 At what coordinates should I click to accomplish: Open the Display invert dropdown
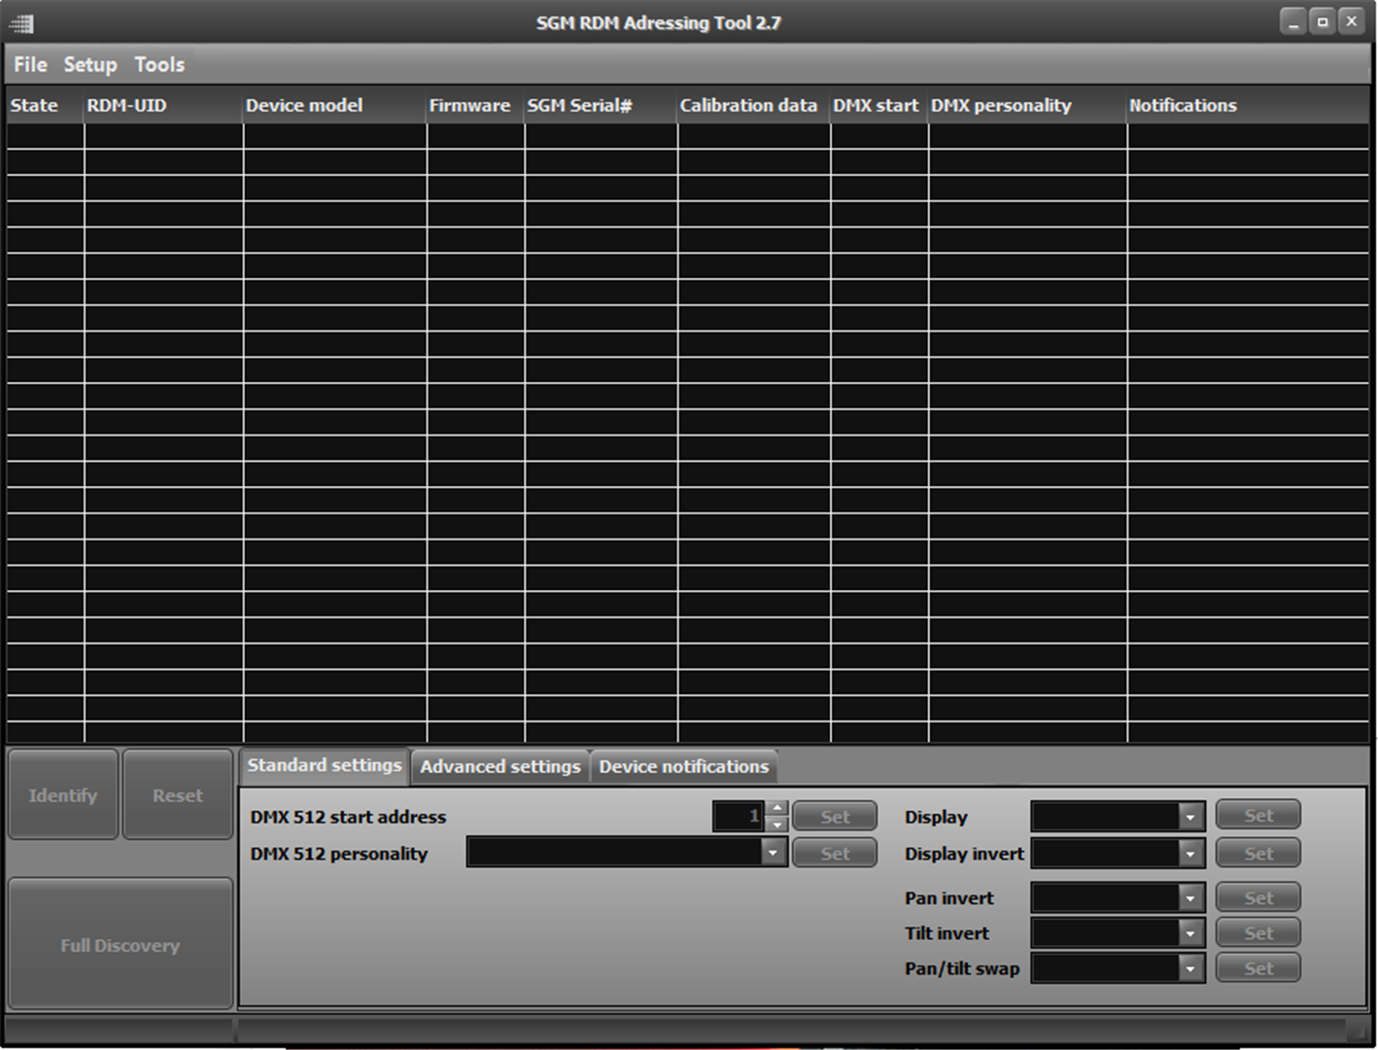pyautogui.click(x=1190, y=853)
